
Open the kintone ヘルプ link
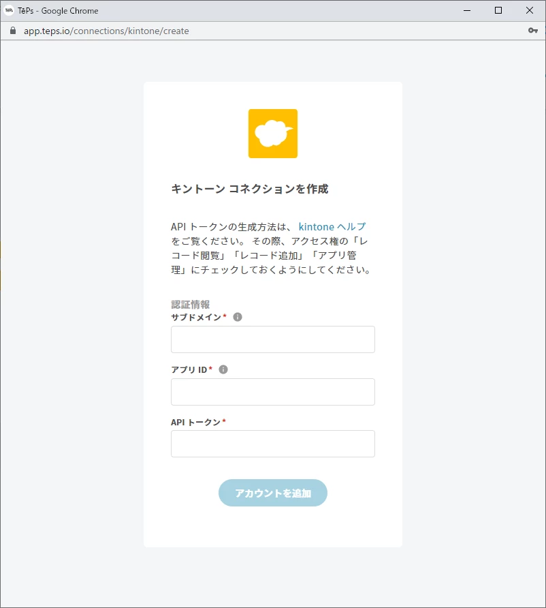332,226
